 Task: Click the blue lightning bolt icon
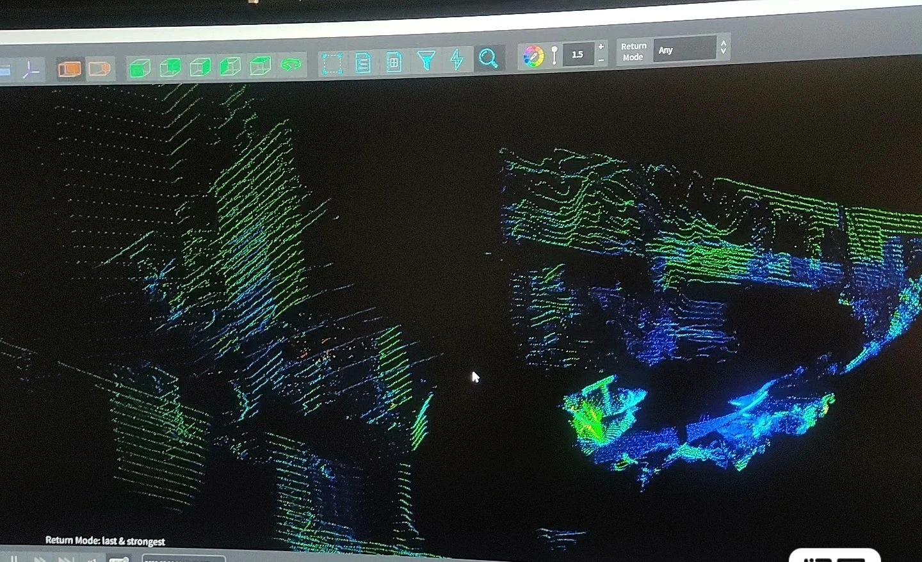(x=457, y=59)
